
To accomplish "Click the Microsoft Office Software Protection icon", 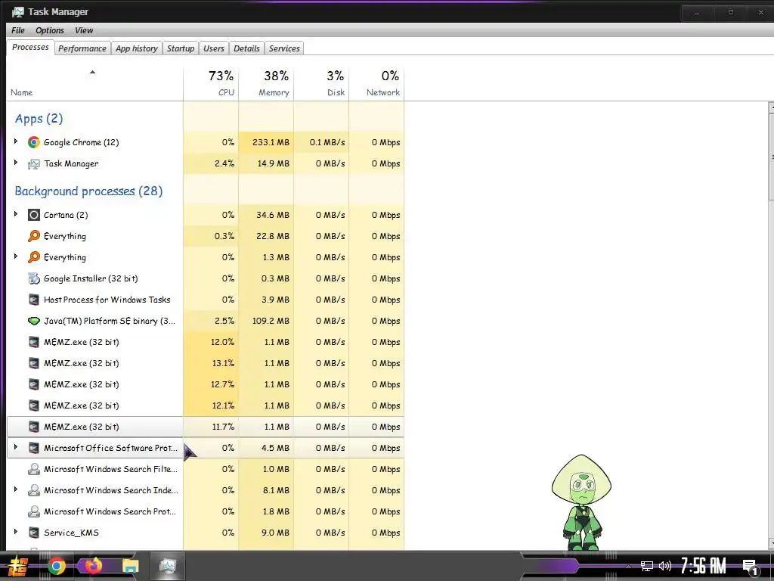I will (33, 448).
